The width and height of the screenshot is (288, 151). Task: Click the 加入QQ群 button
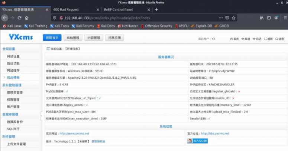coord(198,141)
